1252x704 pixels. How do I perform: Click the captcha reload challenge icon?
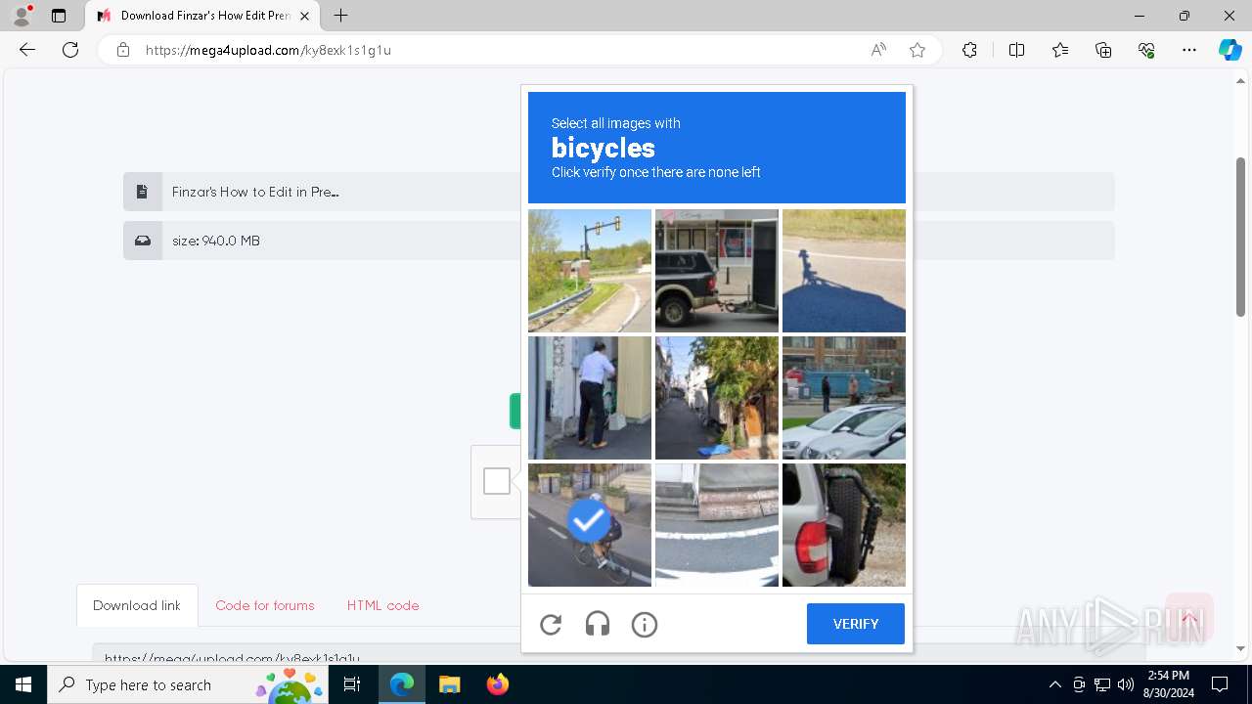pos(551,624)
